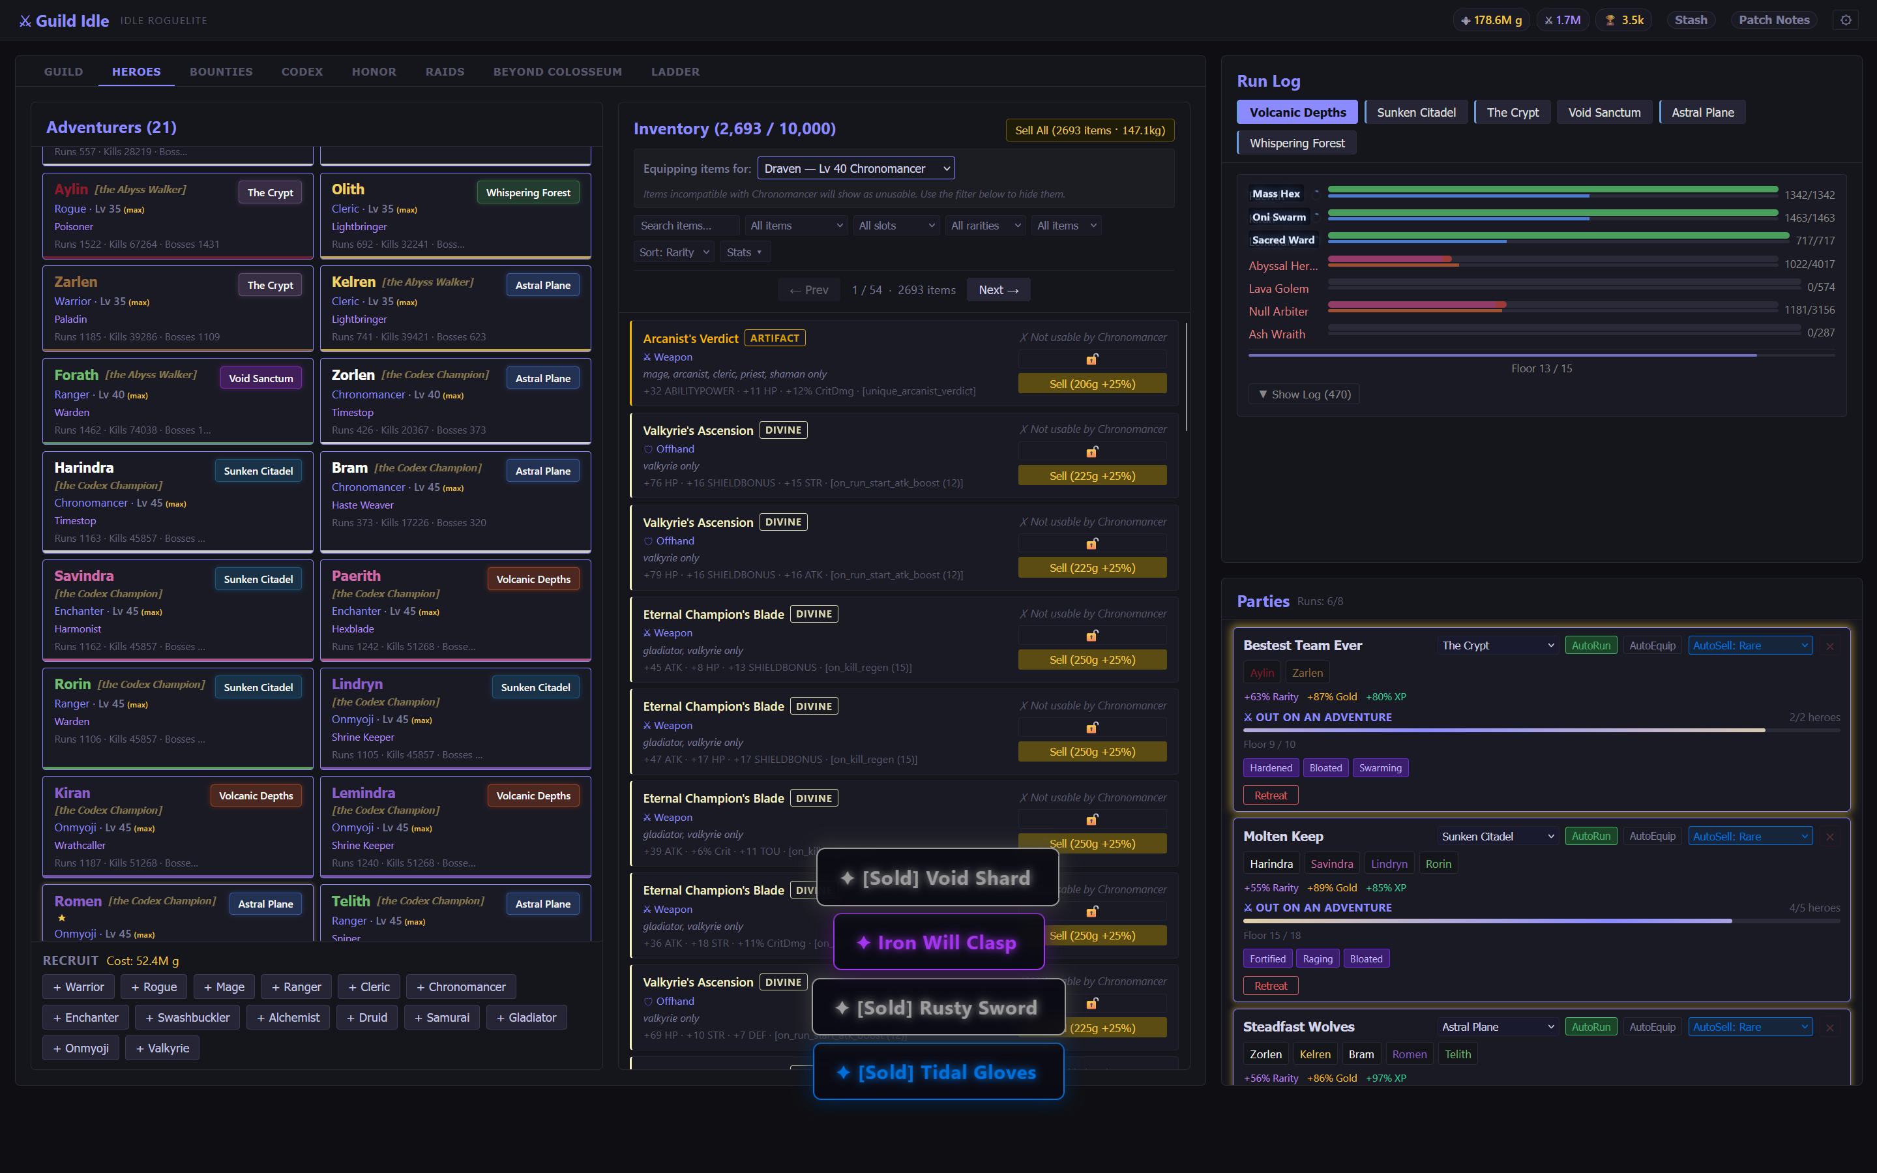Select Sunken Citadel run log tab

tap(1416, 113)
